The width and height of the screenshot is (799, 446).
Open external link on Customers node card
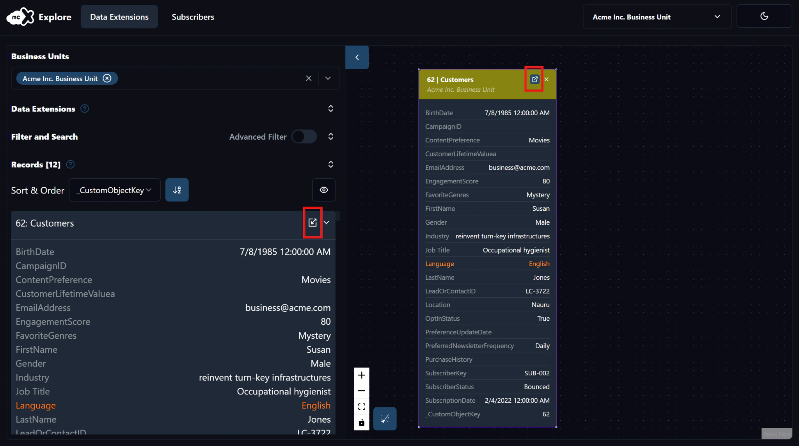(534, 79)
